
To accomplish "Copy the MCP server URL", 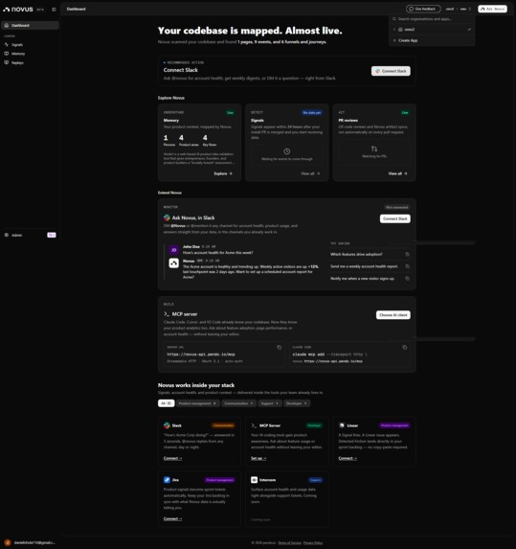I will [279, 348].
